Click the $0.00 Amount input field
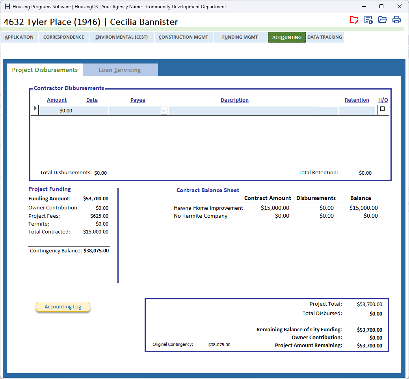This screenshot has width=409, height=379. click(57, 111)
